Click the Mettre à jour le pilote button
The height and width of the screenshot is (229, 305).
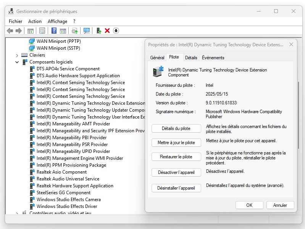coord(176,143)
